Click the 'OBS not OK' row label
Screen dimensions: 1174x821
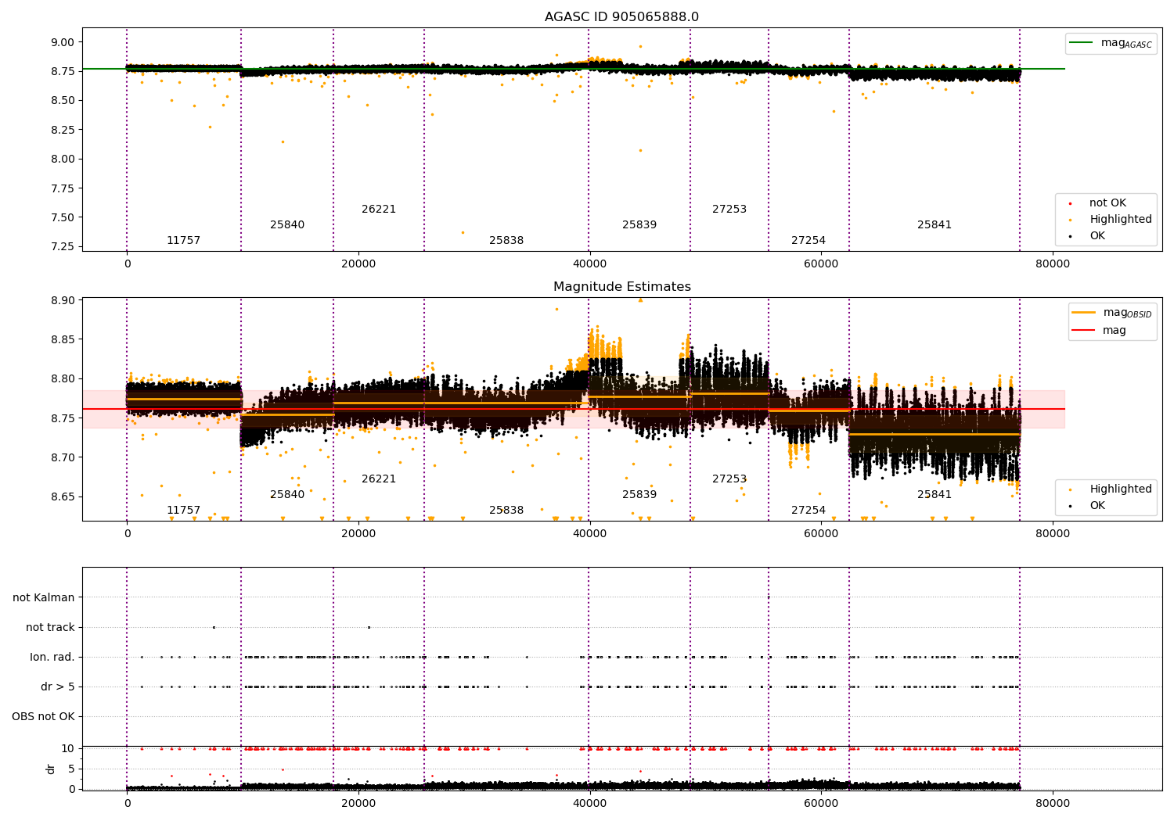44,717
